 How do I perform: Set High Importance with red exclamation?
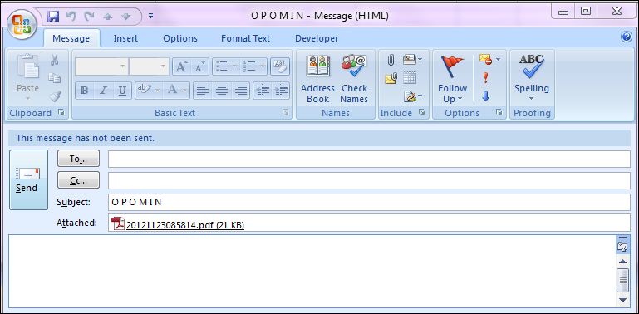(x=485, y=78)
